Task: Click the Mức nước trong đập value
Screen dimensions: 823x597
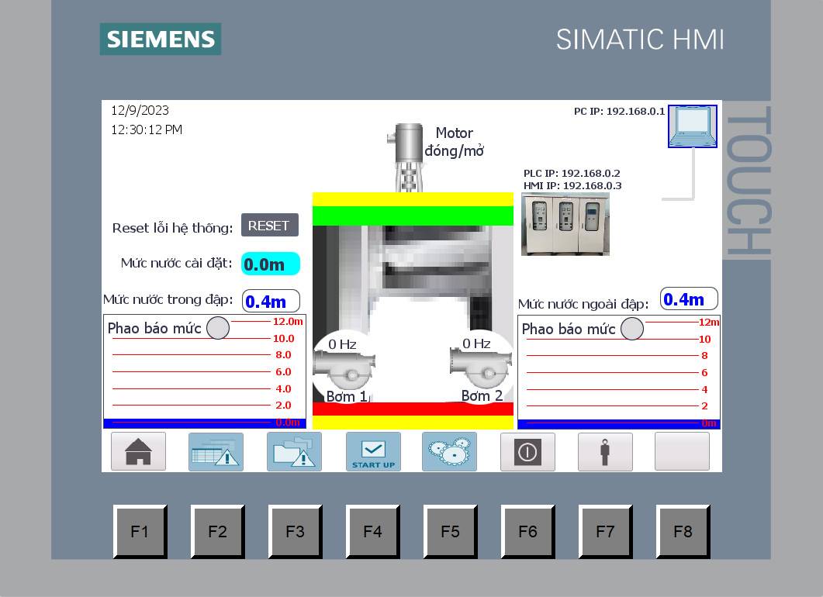Action: [271, 301]
